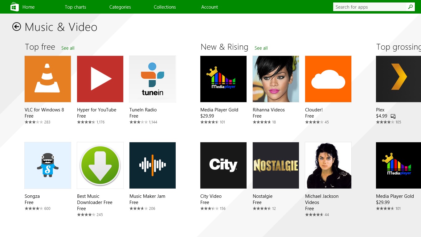Click the Rihanna Videos title text
421x237 pixels.
click(269, 110)
